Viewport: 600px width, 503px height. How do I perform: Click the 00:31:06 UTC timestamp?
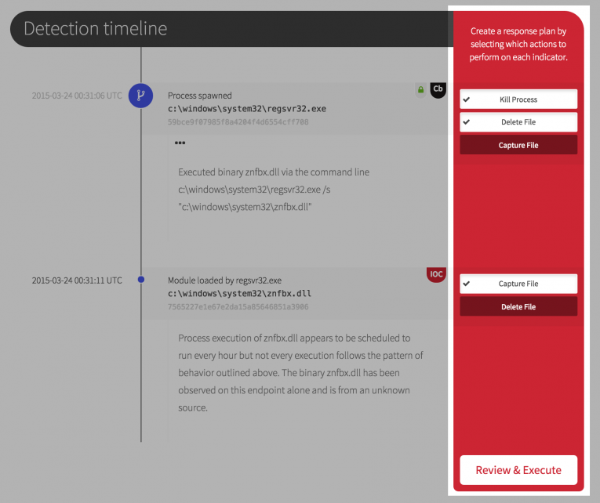(x=77, y=96)
